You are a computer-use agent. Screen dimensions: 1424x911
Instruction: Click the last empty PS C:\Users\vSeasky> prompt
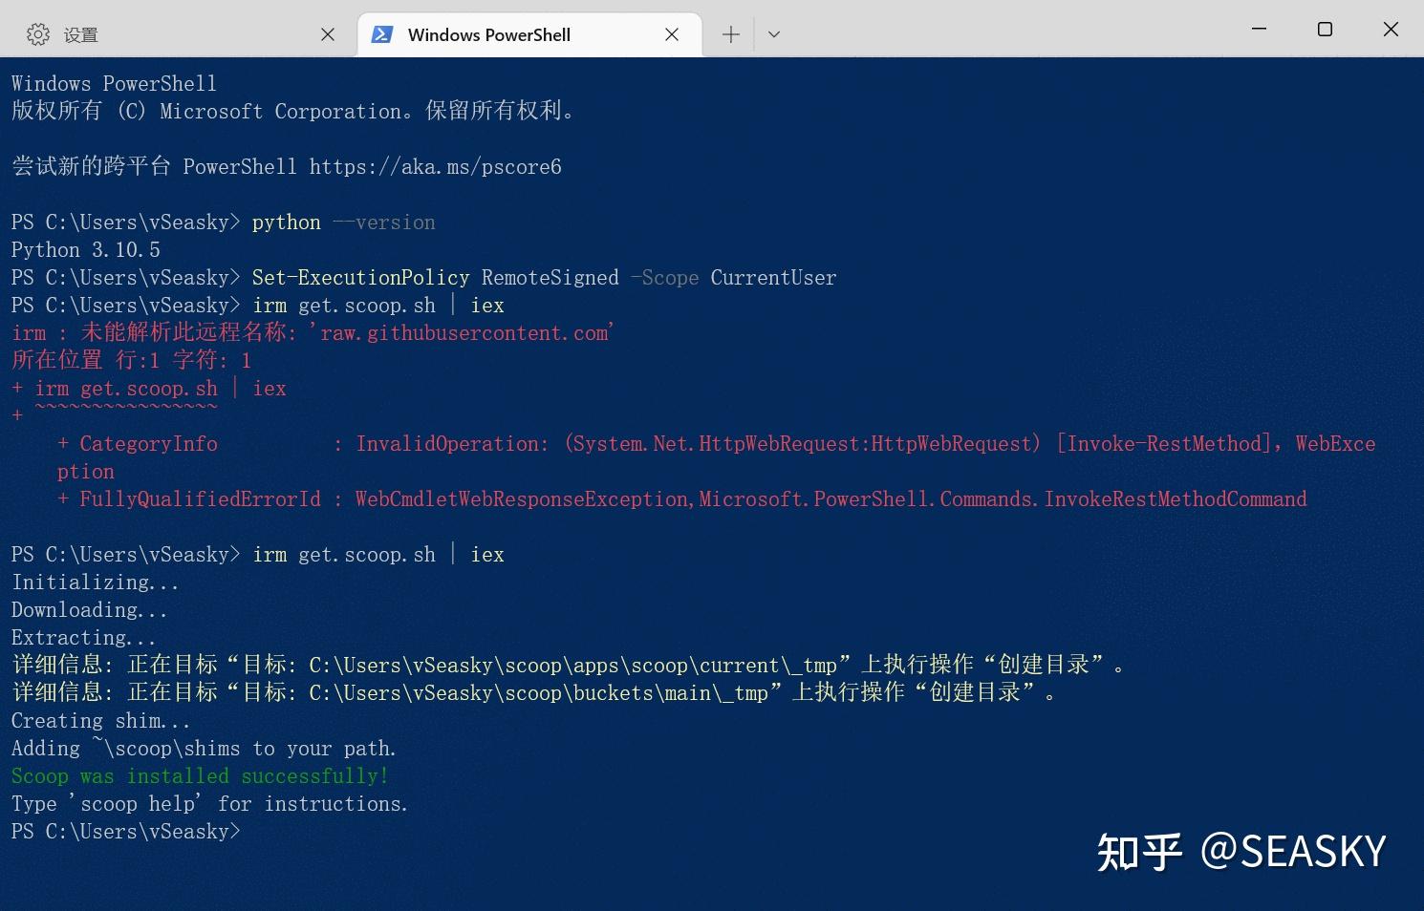pos(126,832)
